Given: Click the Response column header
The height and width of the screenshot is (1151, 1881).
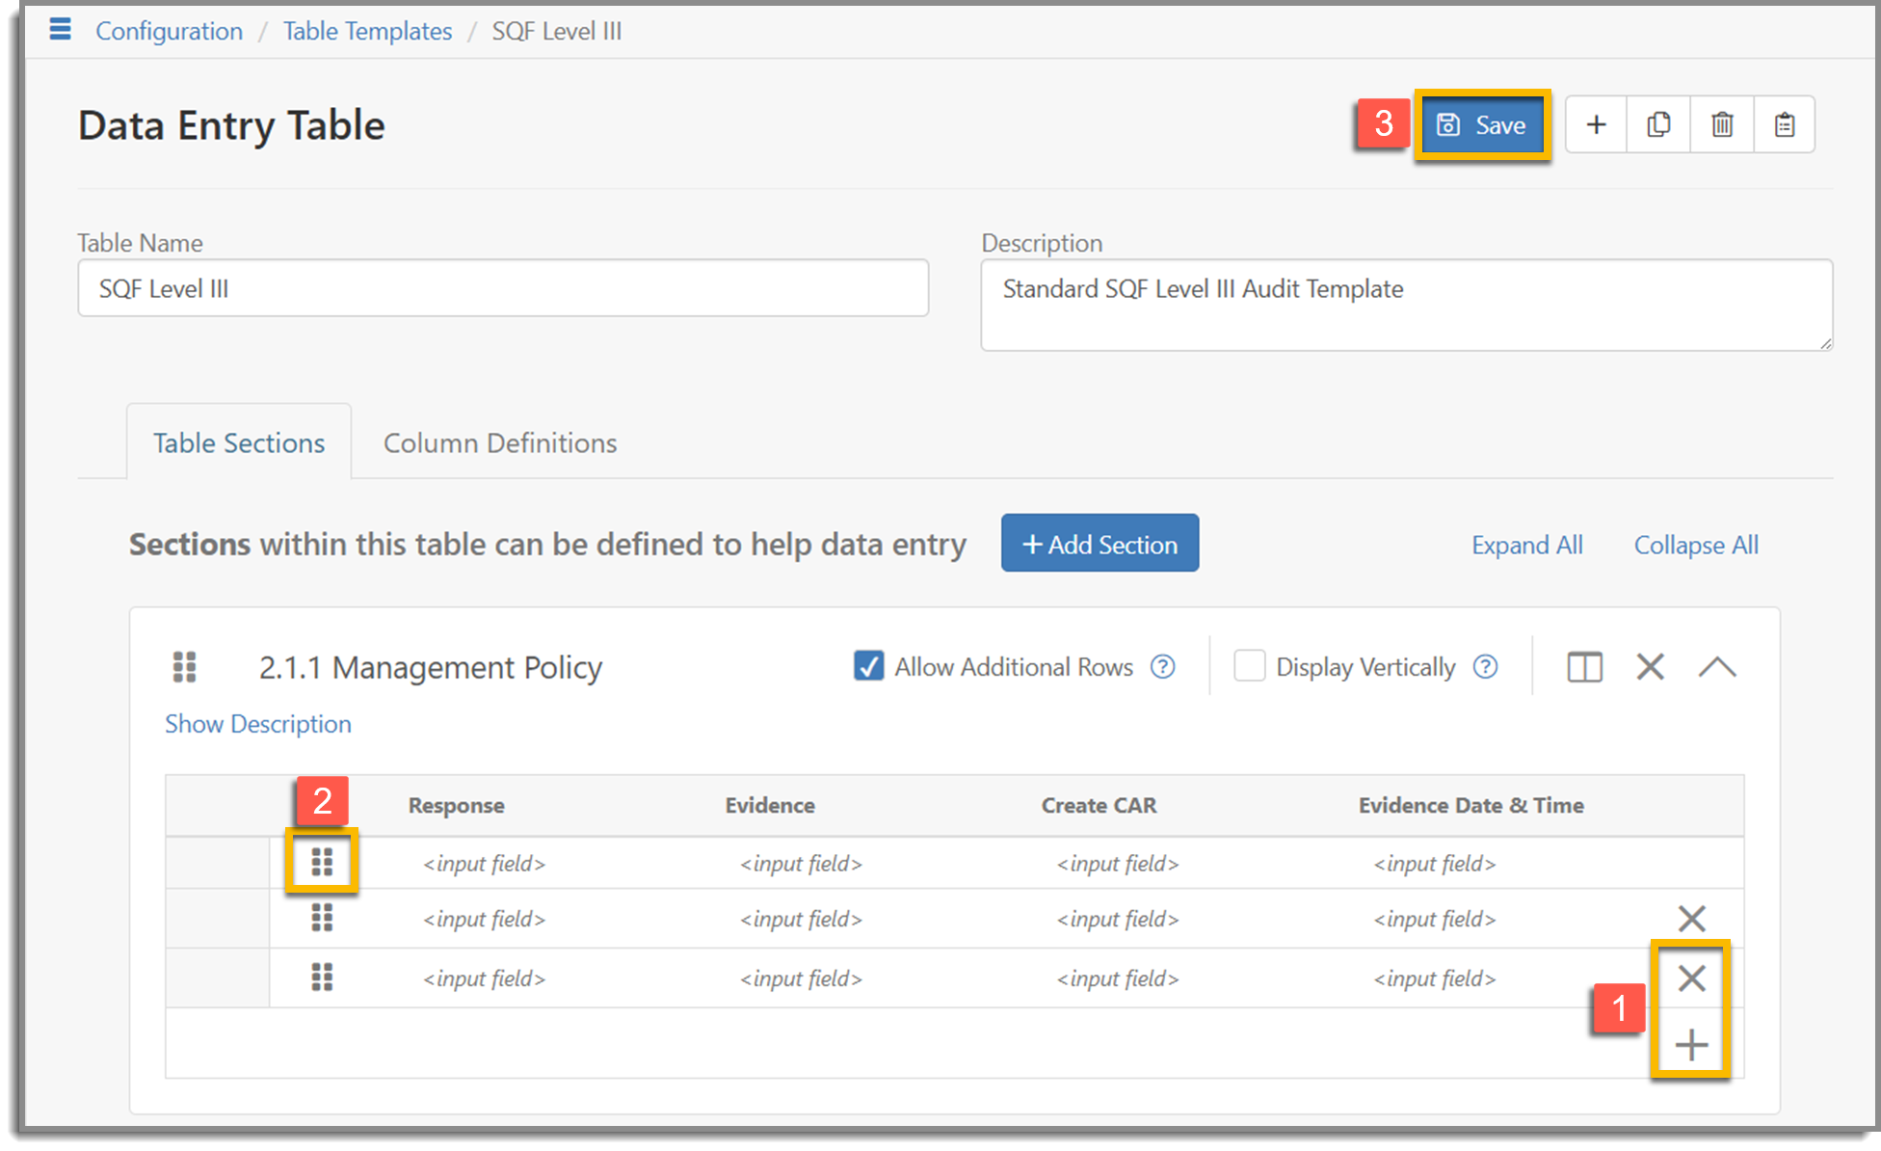Looking at the screenshot, I should (456, 805).
